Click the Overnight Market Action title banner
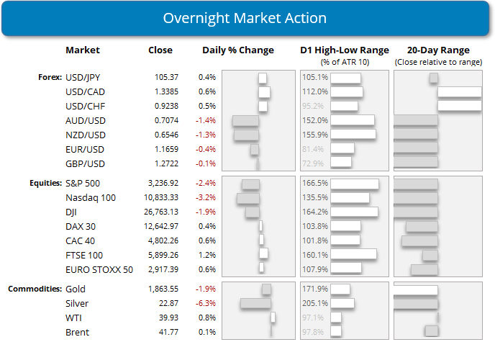Viewport: 495px width, 342px height. point(245,18)
